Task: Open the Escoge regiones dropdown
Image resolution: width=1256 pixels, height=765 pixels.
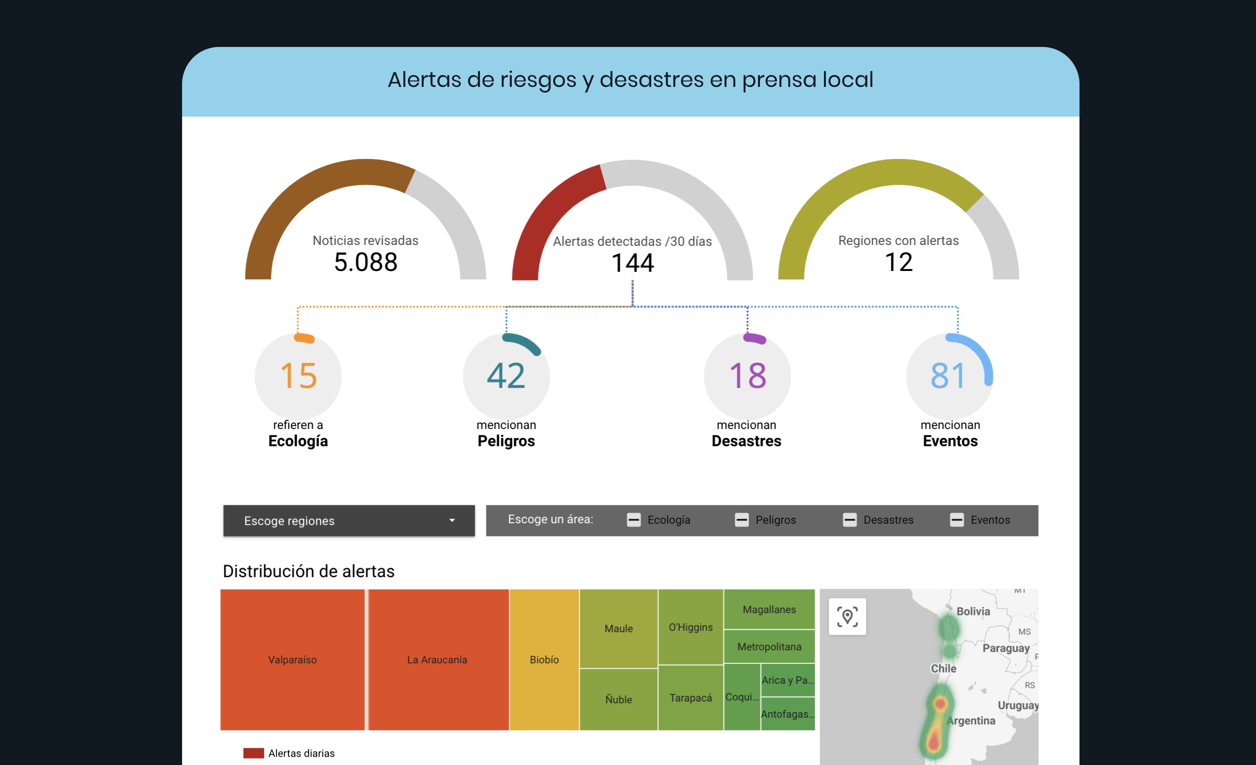Action: coord(349,521)
